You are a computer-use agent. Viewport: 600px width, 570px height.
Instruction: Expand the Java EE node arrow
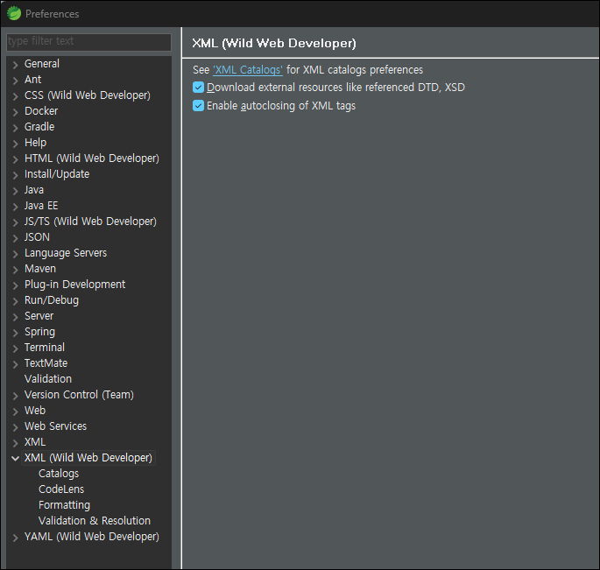[x=15, y=207]
